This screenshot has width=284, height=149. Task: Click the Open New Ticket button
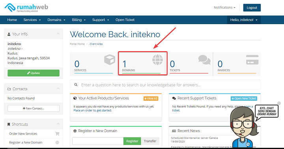[x=244, y=98]
